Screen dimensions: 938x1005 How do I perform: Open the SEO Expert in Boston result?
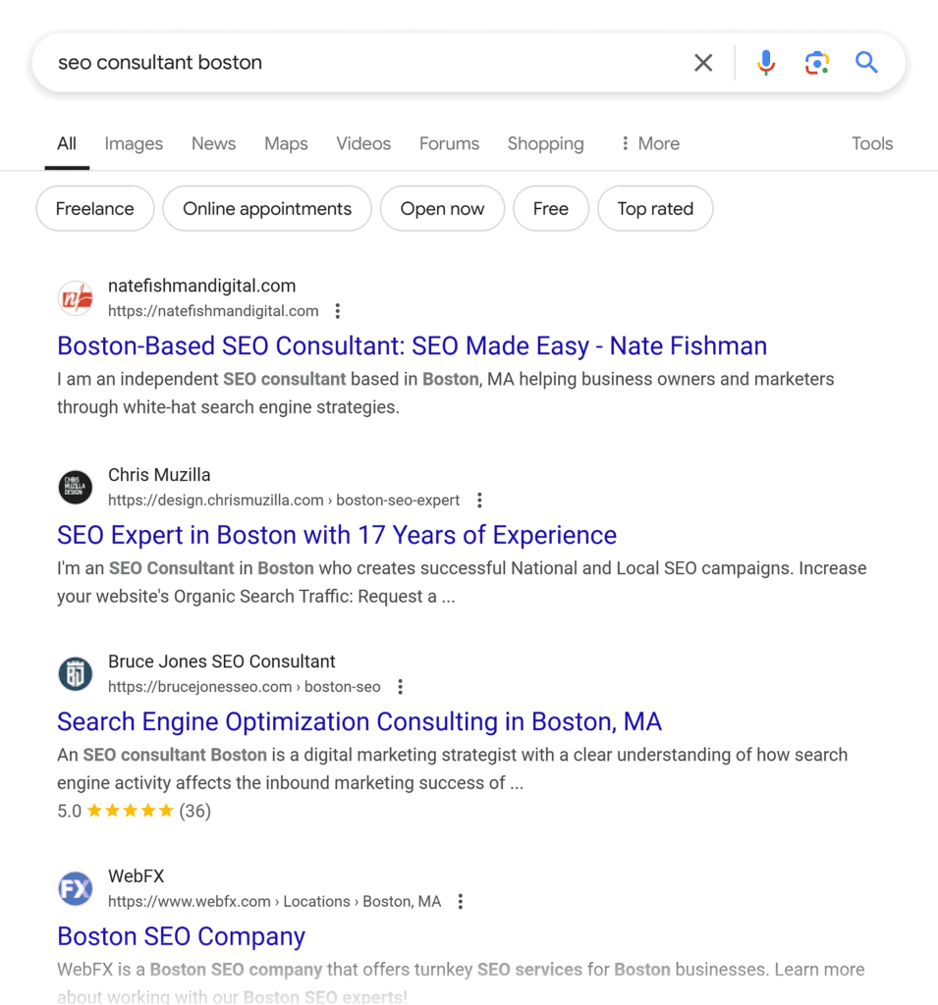point(337,535)
